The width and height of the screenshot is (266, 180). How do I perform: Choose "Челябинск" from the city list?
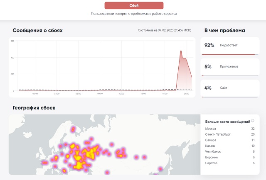click(229, 152)
